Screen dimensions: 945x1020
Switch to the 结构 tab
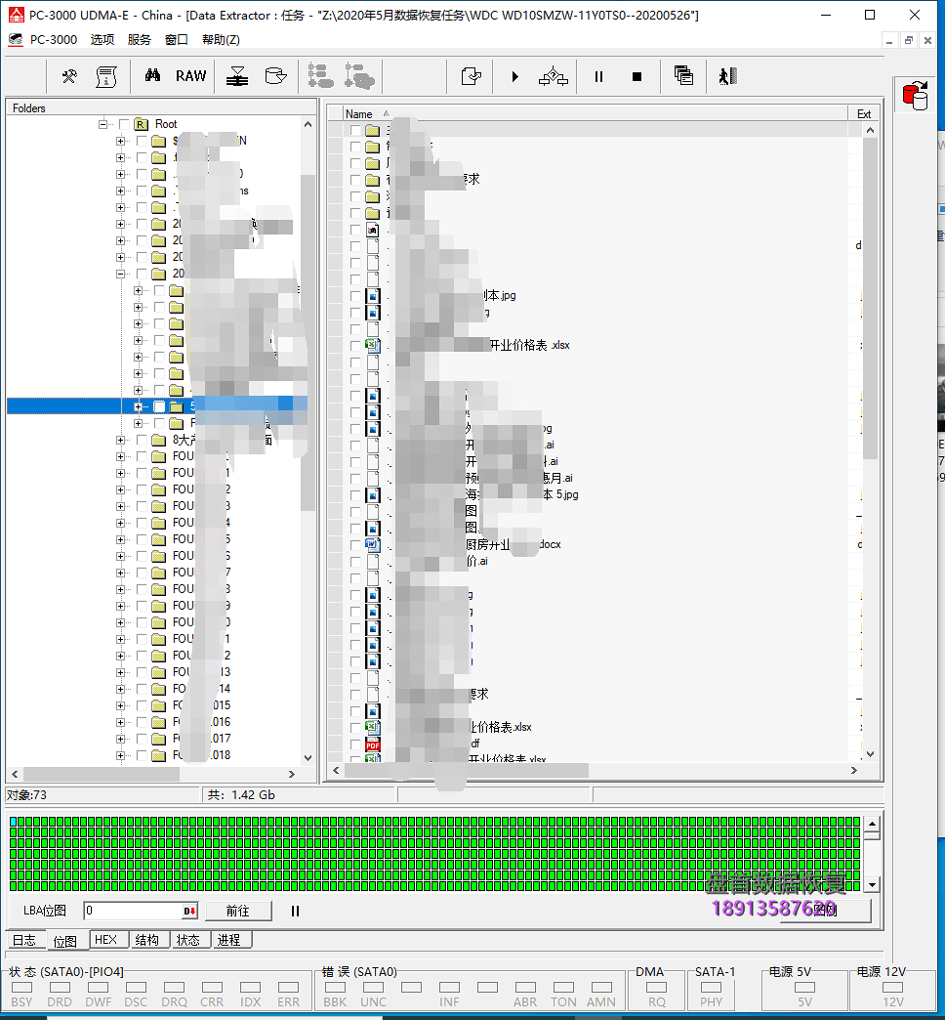147,940
